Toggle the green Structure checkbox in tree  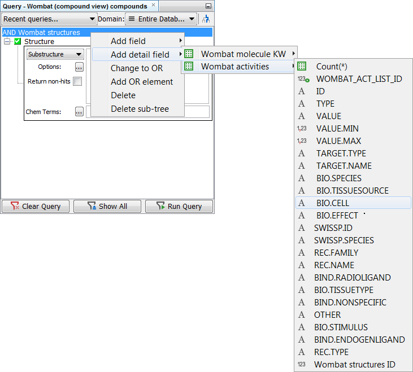coord(18,42)
